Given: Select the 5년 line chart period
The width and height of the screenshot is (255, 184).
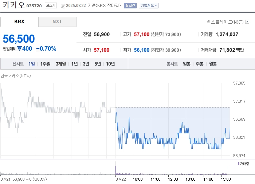Looking at the screenshot, I should tap(98, 64).
